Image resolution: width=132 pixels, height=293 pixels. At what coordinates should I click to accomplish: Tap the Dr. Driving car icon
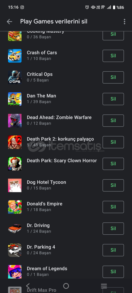click(15, 228)
